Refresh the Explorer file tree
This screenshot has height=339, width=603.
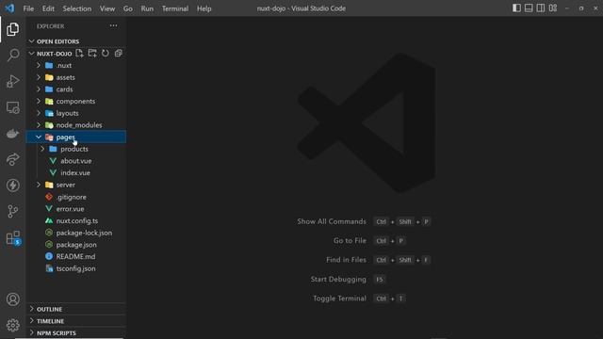105,53
